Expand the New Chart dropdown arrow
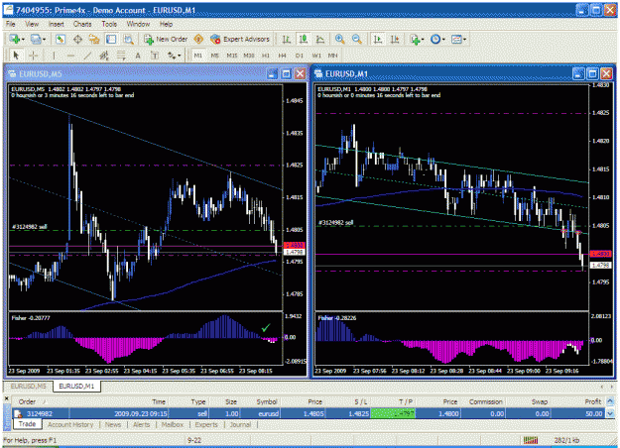The height and width of the screenshot is (448, 620). 23,40
